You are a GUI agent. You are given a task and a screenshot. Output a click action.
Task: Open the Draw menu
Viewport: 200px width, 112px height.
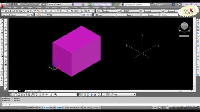tap(54, 8)
